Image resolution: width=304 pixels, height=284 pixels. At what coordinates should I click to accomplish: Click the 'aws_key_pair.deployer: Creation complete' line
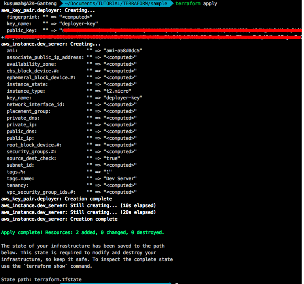coord(57,199)
